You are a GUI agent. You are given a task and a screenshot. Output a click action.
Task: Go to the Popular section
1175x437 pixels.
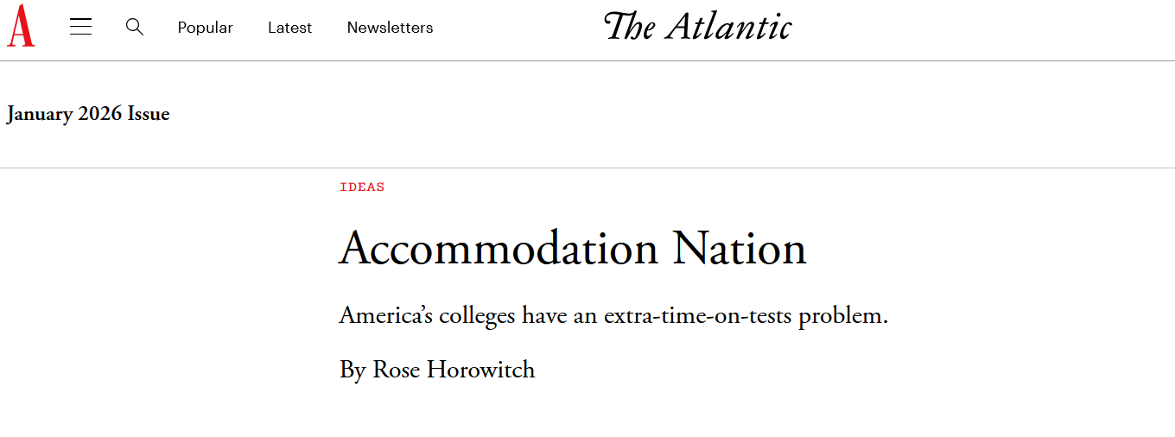coord(205,28)
